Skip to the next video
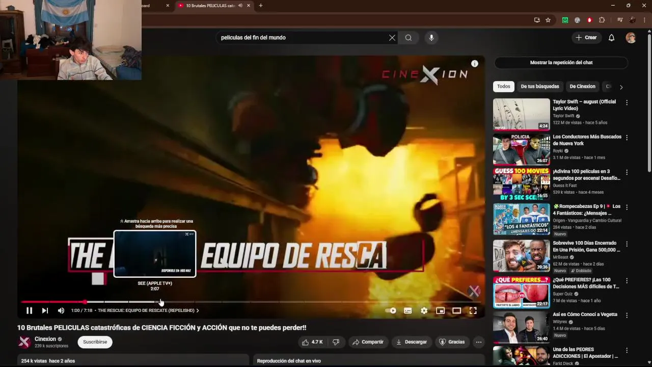 45,310
